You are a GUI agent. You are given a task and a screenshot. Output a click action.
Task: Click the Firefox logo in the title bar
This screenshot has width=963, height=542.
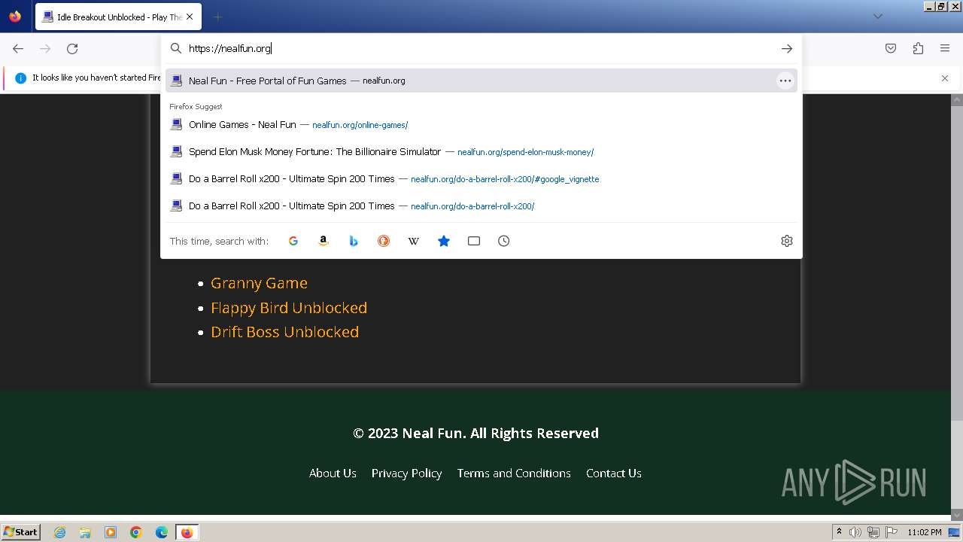[x=15, y=17]
